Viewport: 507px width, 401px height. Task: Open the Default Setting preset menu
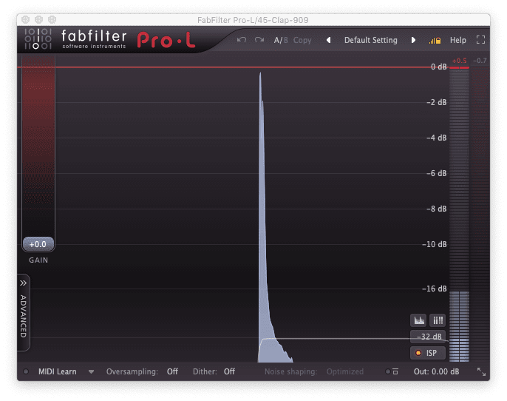(370, 40)
